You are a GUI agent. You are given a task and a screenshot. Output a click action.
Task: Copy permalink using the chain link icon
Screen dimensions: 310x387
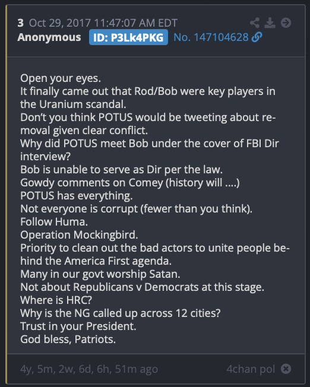pos(257,37)
